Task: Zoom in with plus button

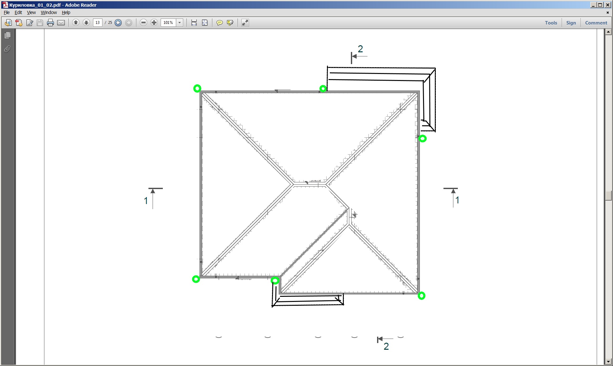Action: pyautogui.click(x=154, y=23)
